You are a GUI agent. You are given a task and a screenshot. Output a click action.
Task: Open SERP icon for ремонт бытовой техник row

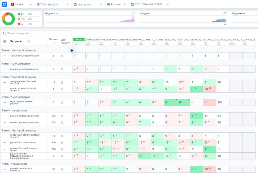[62, 143]
